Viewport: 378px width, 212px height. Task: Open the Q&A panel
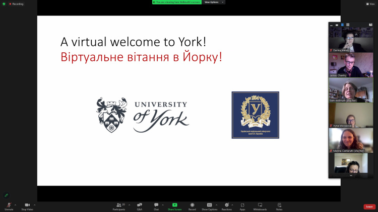coord(140,206)
